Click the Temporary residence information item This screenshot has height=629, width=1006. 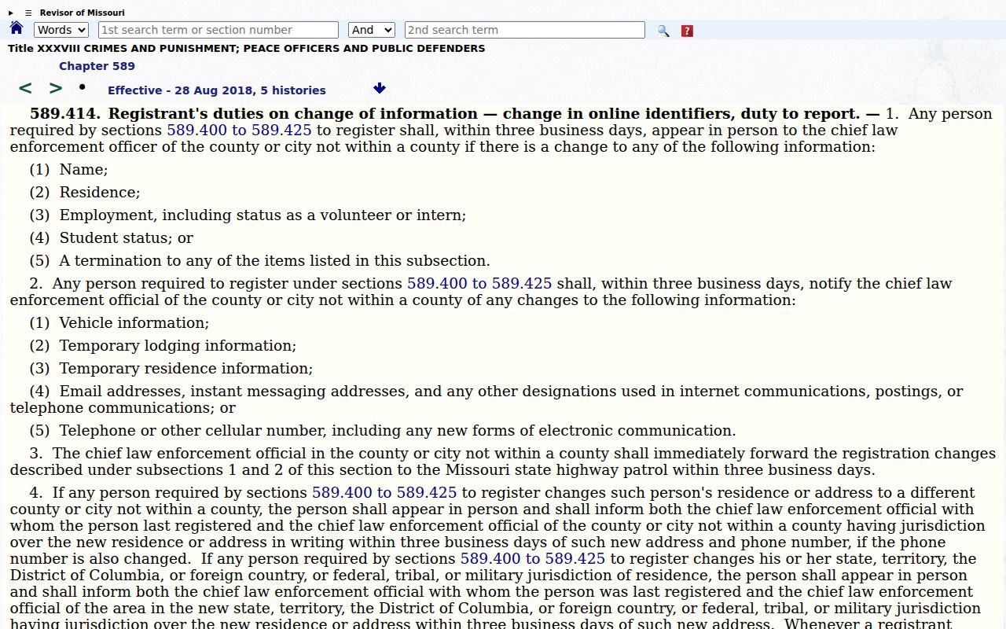[171, 369]
